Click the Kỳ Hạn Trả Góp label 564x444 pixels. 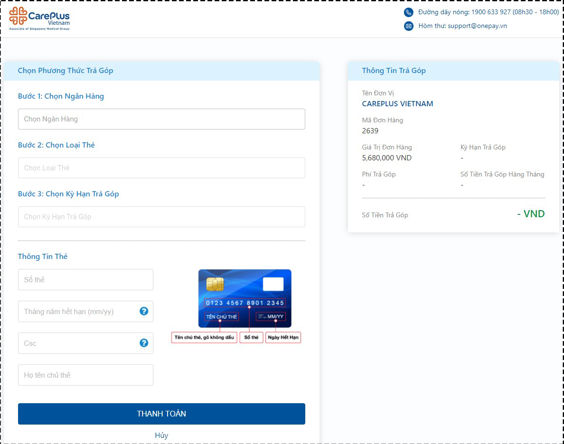click(483, 148)
